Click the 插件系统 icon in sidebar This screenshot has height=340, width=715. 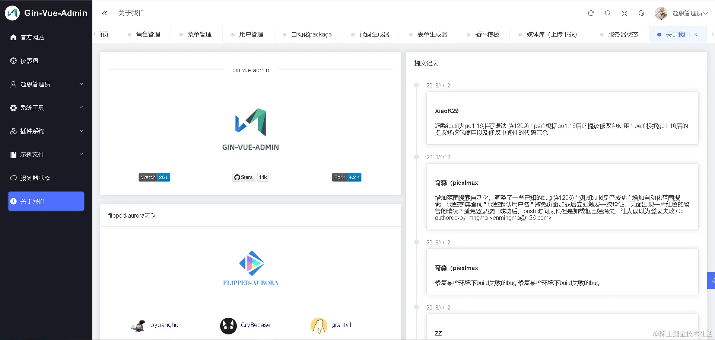13,131
